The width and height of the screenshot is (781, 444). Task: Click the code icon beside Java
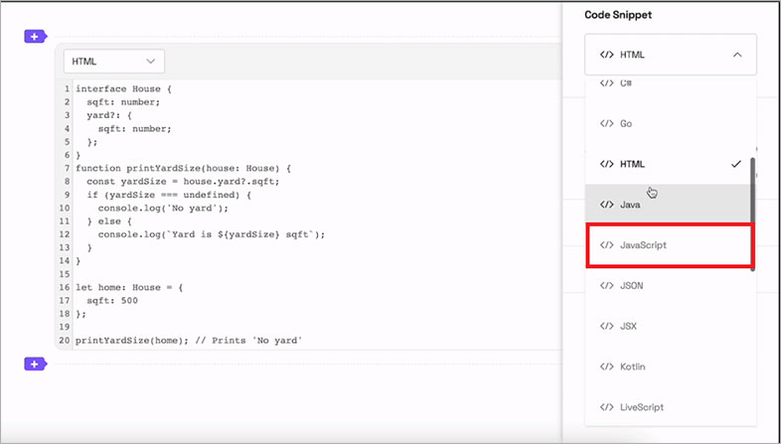point(607,205)
